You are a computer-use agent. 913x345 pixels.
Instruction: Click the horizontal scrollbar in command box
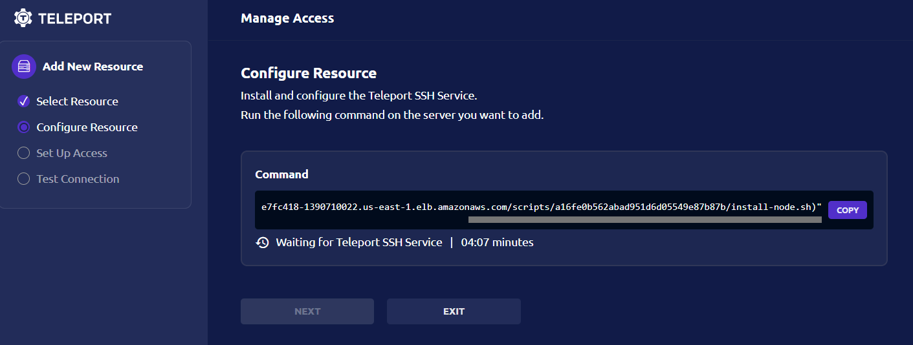coord(644,220)
